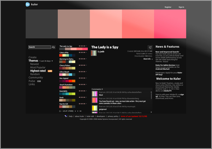This screenshot has height=149, width=212.
Task: Open the Community section
Action: pyautogui.click(x=36, y=78)
